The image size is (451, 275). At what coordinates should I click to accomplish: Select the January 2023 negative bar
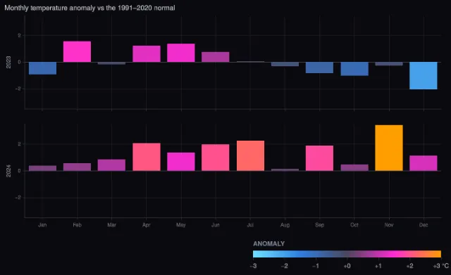pyautogui.click(x=42, y=68)
